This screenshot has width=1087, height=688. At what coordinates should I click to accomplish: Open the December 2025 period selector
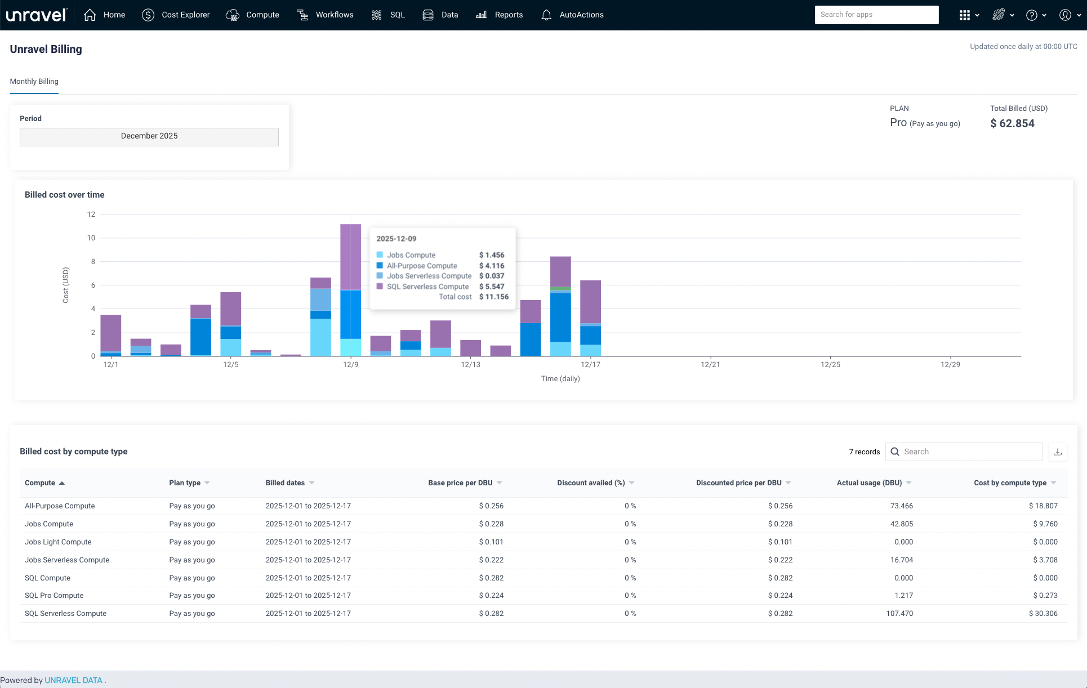(149, 137)
